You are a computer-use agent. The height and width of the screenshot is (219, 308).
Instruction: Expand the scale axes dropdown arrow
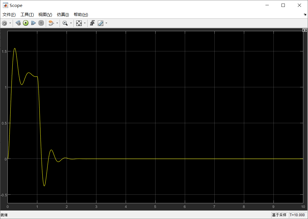coord(85,23)
